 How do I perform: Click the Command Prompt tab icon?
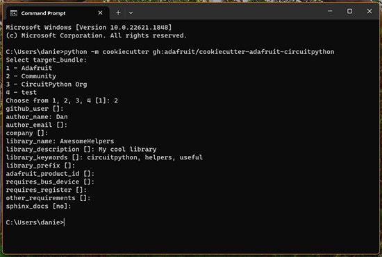click(14, 13)
